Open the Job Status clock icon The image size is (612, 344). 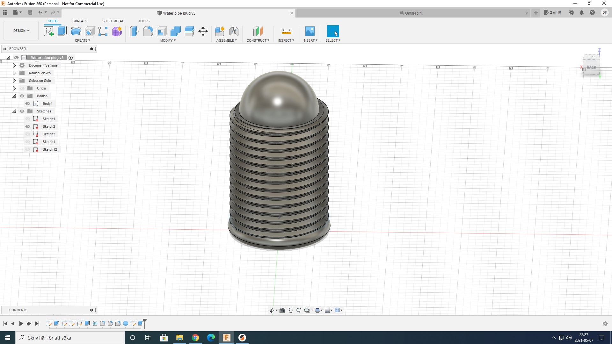pos(571,12)
